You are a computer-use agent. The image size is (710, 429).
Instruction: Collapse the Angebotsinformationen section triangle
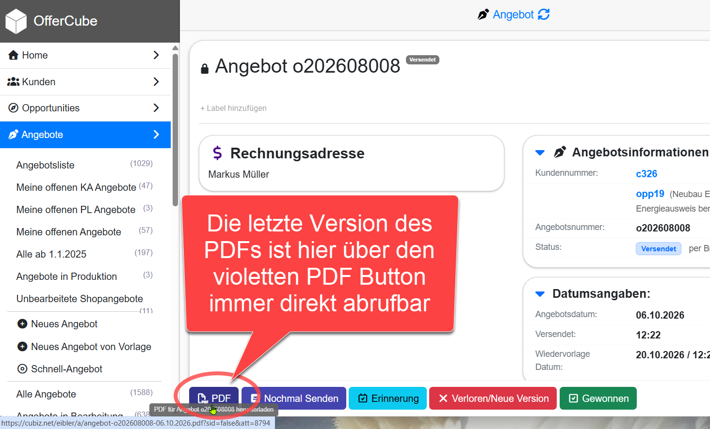click(540, 153)
